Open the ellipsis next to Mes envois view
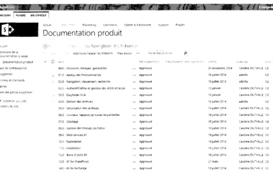 [x=138, y=53]
